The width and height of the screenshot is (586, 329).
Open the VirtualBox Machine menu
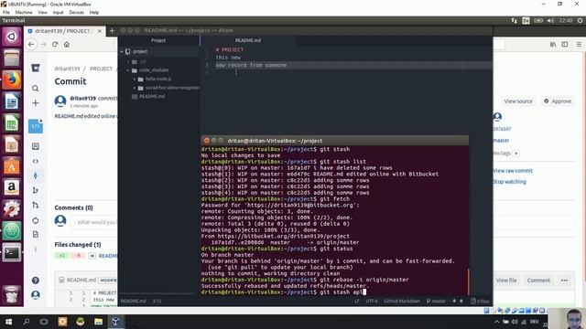[x=24, y=12]
